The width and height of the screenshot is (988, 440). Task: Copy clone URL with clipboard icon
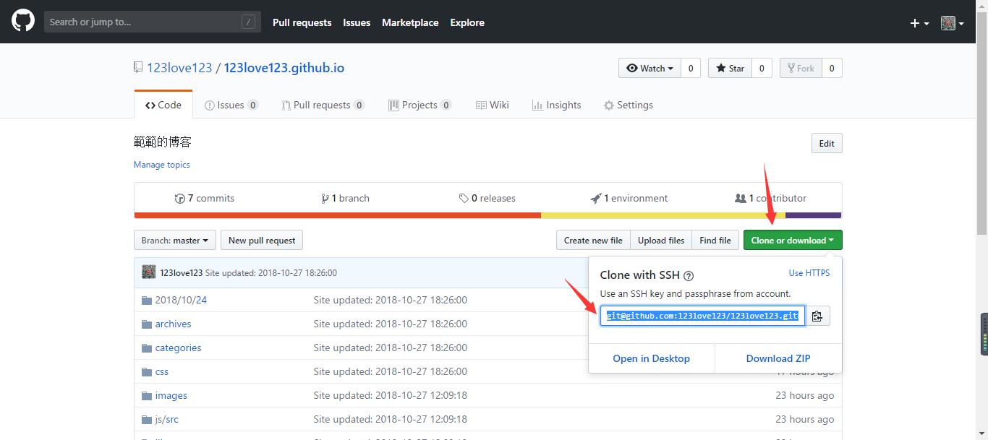pos(817,316)
